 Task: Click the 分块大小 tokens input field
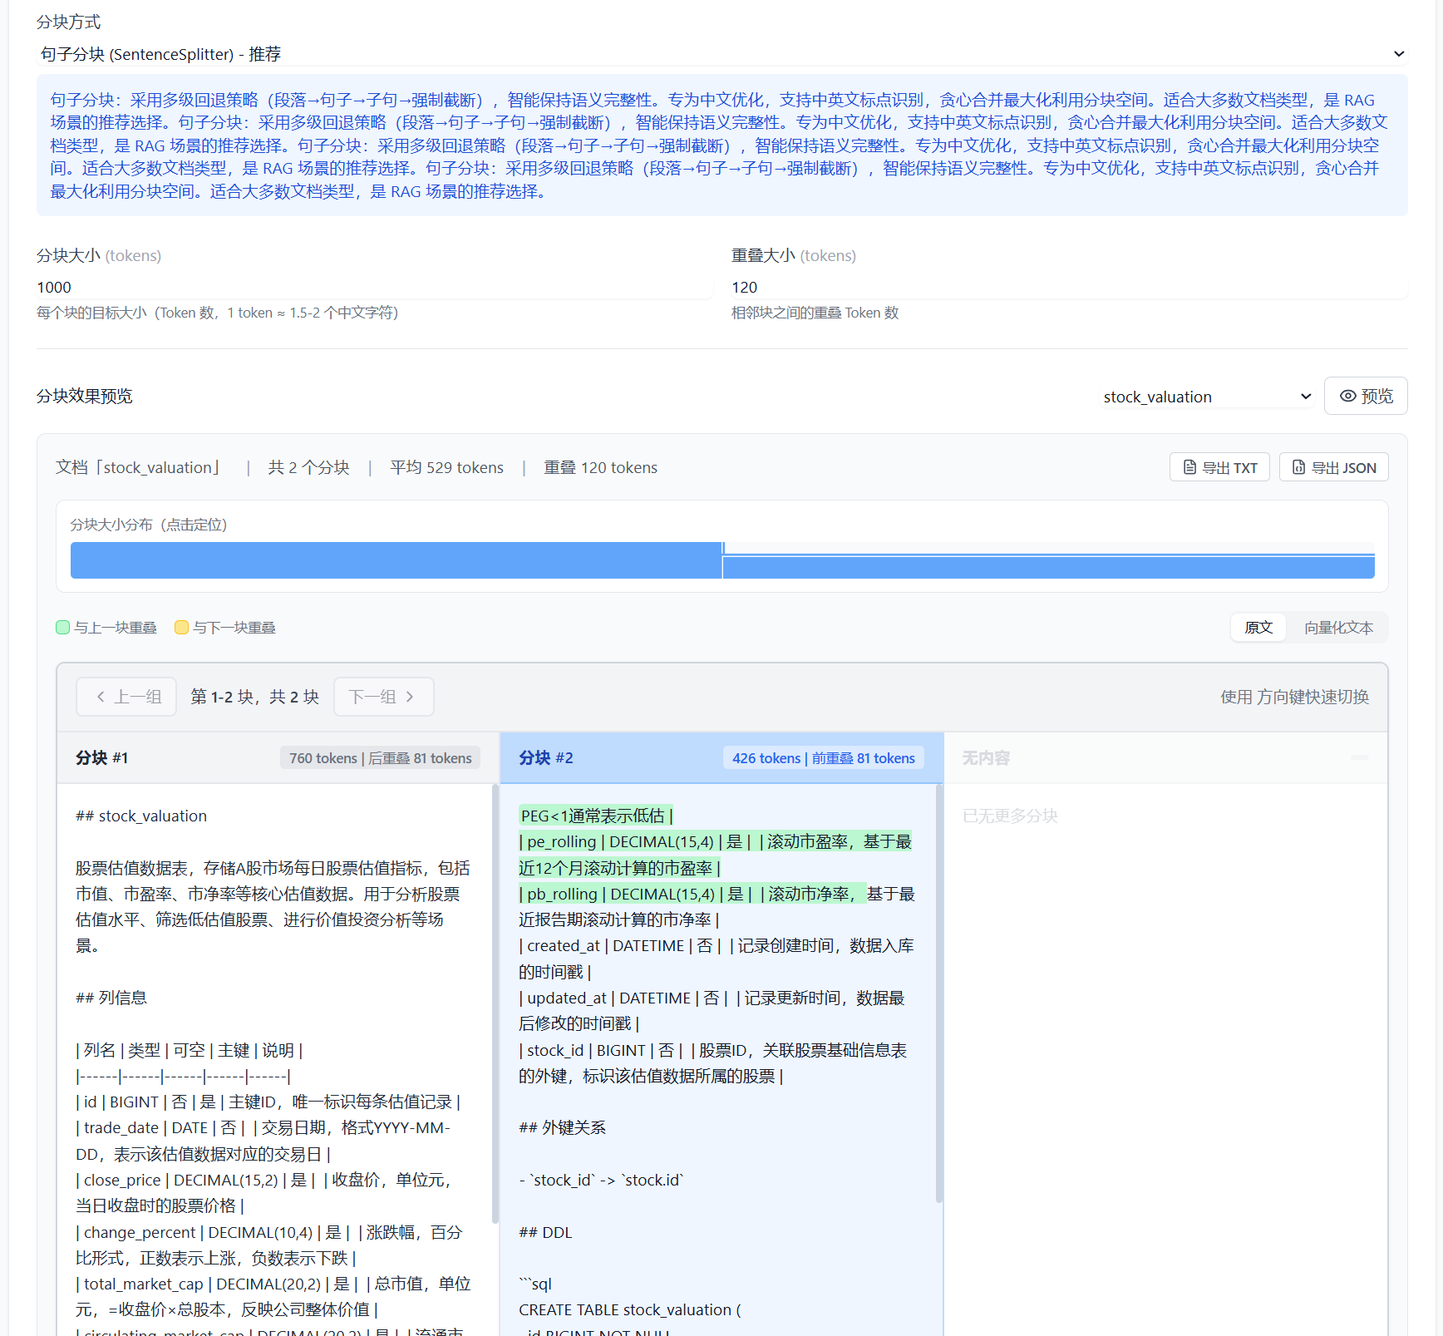coord(374,287)
